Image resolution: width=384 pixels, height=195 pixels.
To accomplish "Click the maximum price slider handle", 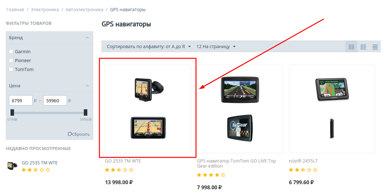I will pos(85,112).
